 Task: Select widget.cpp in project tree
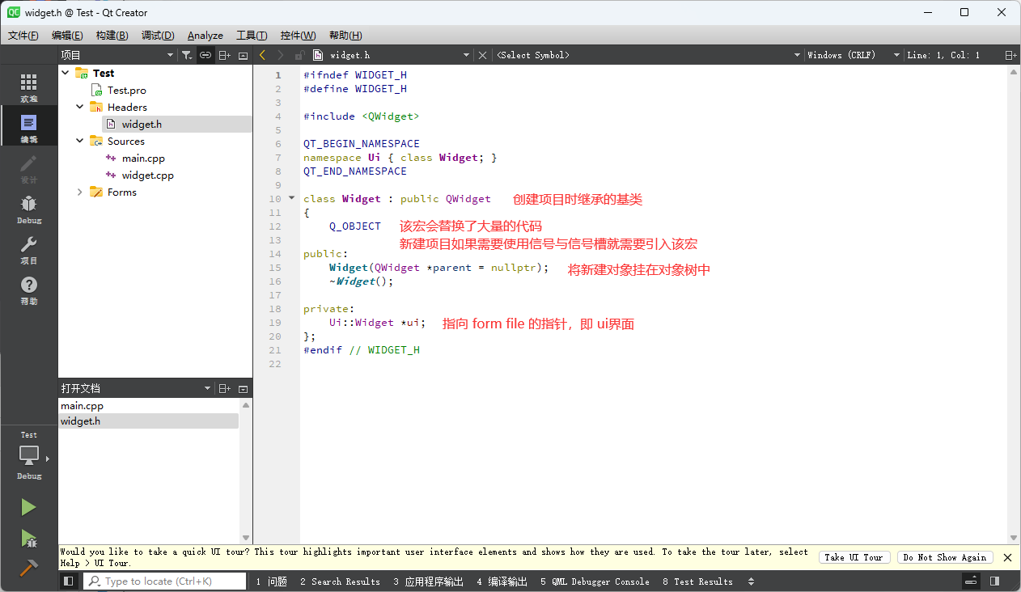[147, 175]
